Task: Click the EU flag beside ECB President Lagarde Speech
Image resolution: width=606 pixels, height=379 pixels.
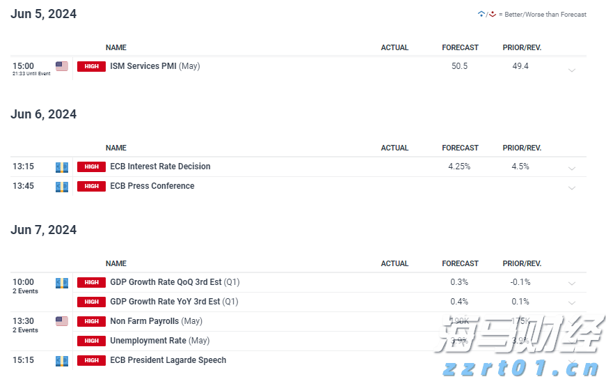Action: tap(62, 360)
